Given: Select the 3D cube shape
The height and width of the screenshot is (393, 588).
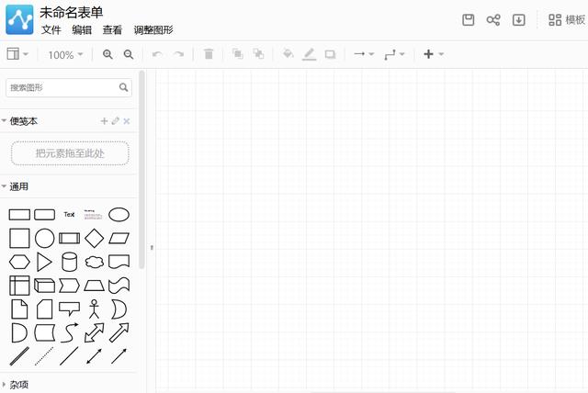Looking at the screenshot, I should pos(45,286).
